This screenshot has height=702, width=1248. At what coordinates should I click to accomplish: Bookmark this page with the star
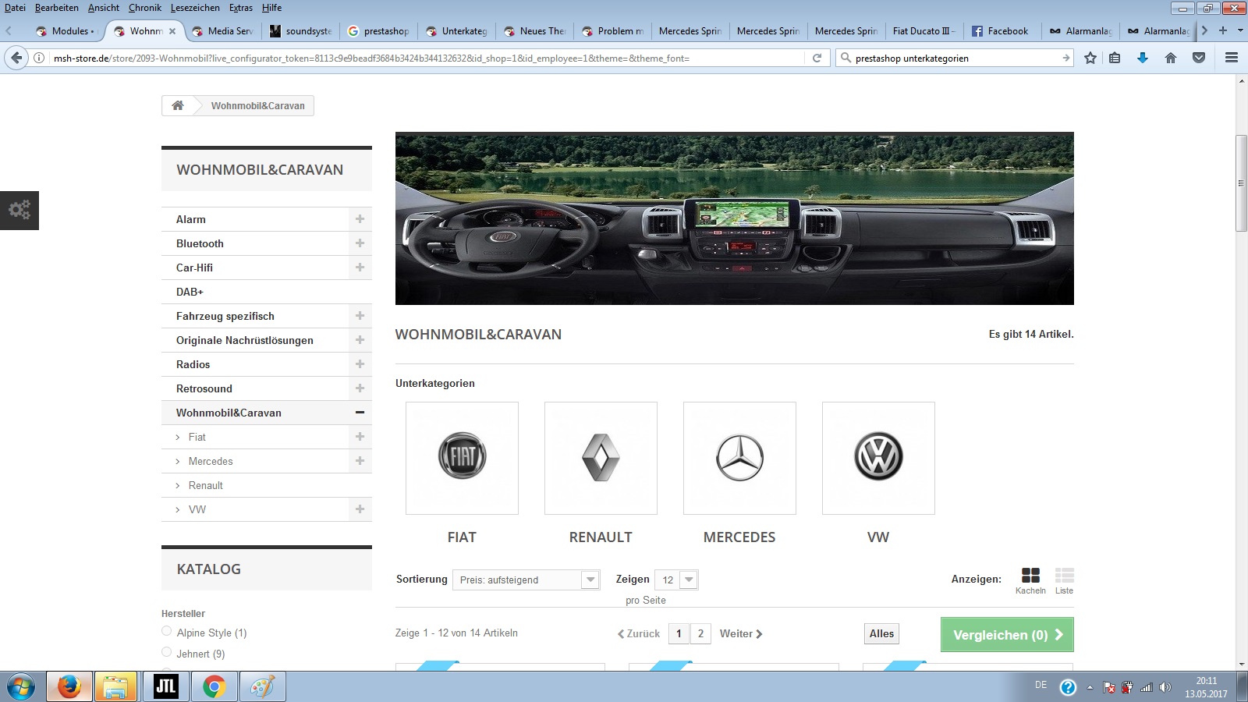coord(1090,58)
